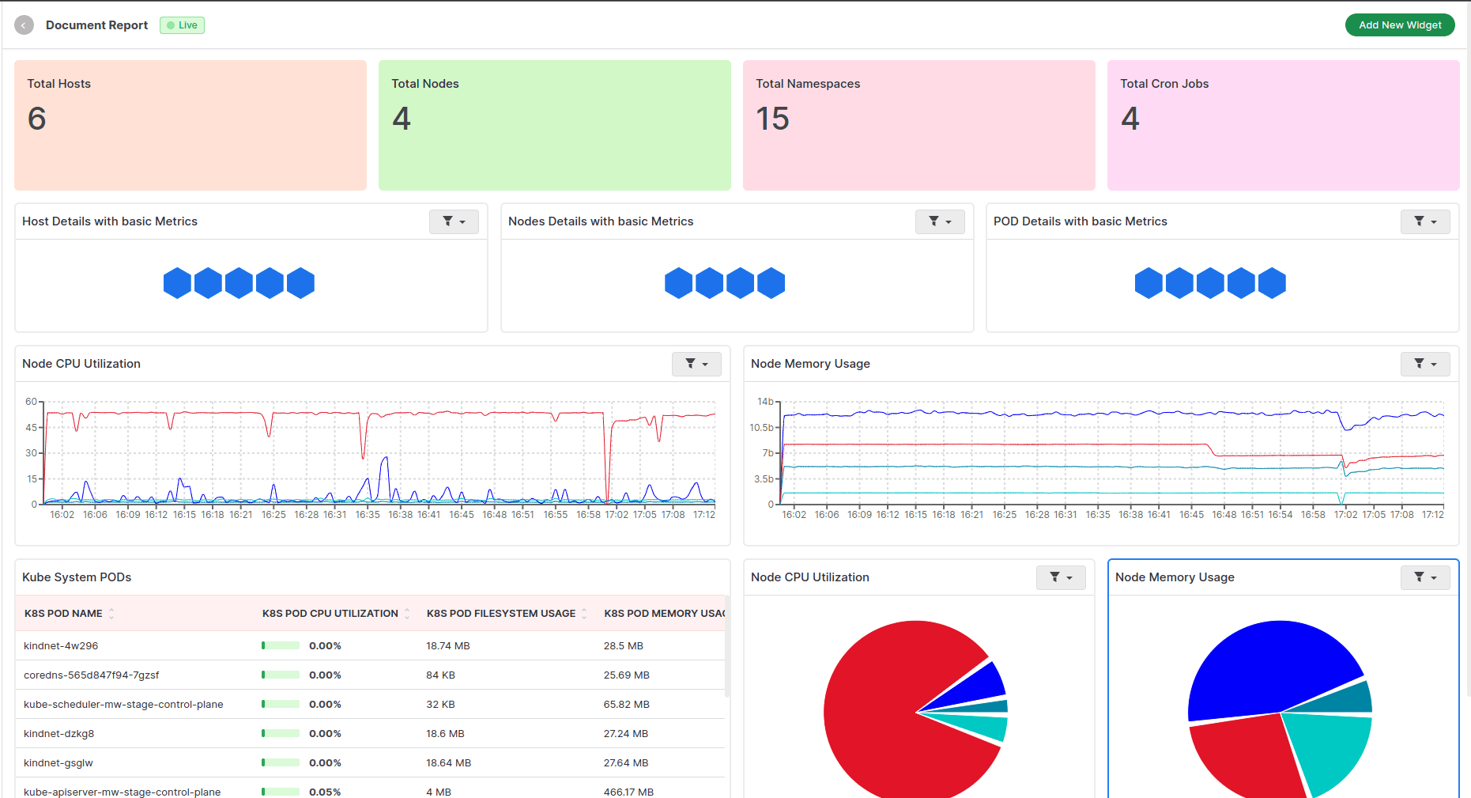Toggle the Live status badge
1471x798 pixels.
(x=181, y=25)
